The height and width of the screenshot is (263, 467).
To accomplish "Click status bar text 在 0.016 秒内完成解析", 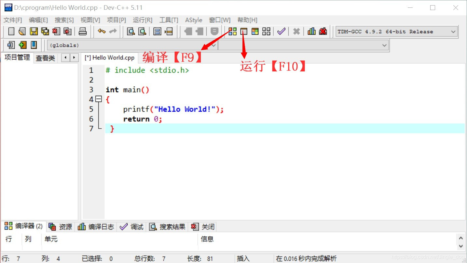I will point(306,259).
